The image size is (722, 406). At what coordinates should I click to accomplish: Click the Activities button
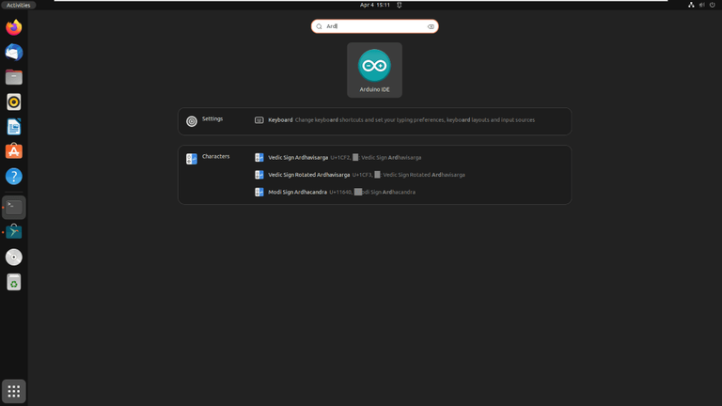pos(19,5)
